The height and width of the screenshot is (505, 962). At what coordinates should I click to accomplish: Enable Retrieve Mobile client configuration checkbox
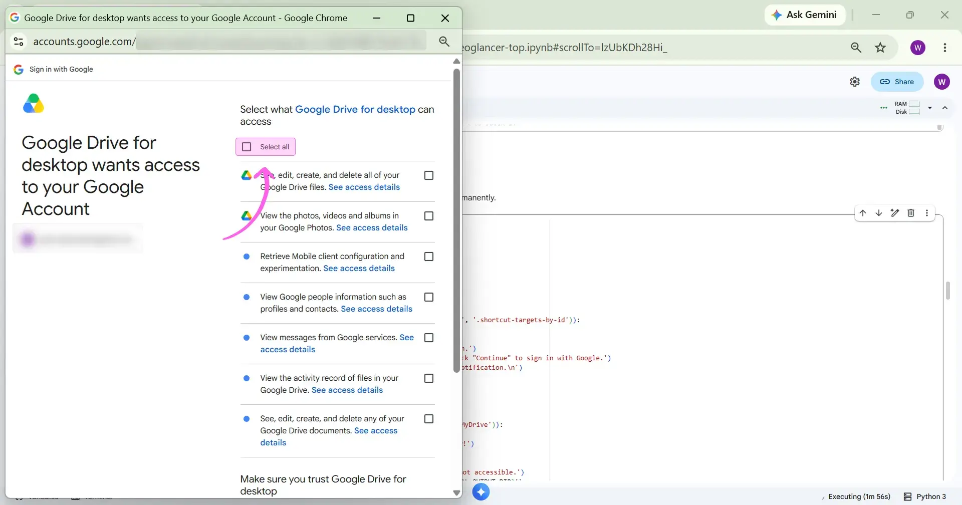tap(429, 257)
